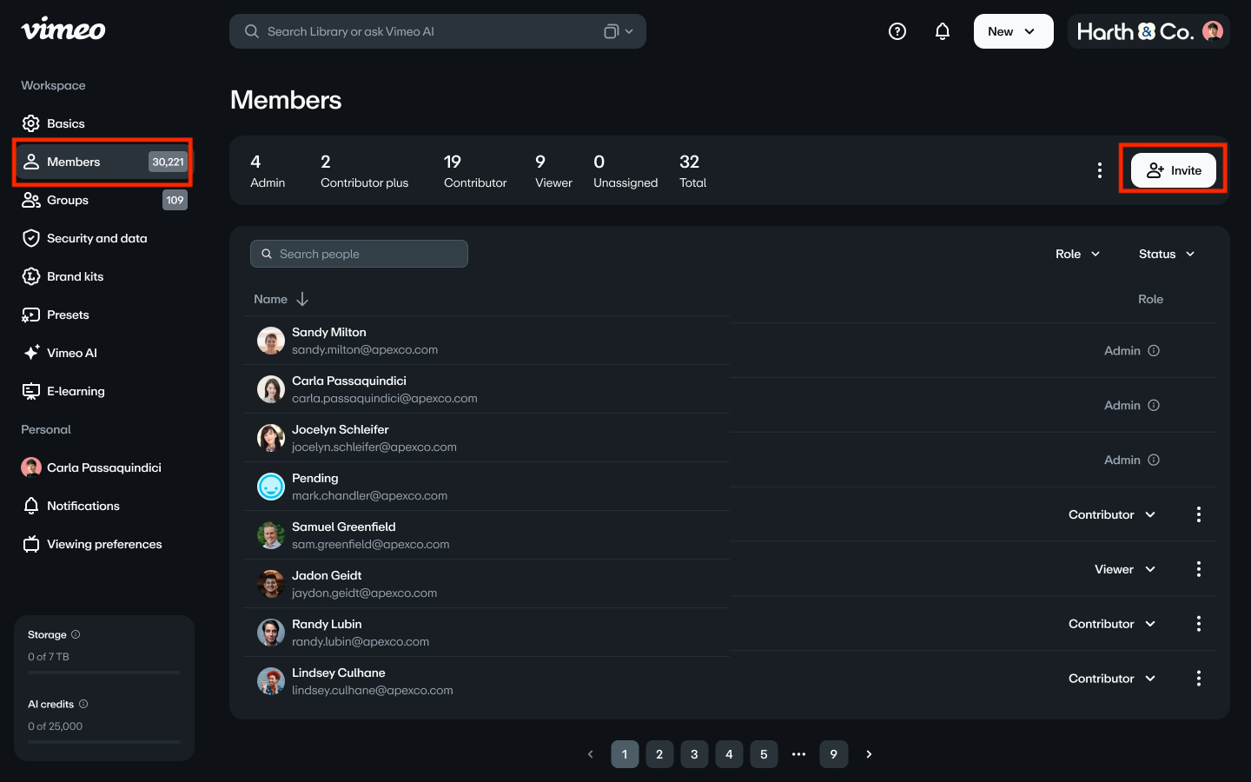Open the three-dot menu for Samuel Greenfield
The image size is (1251, 782).
[x=1199, y=569]
